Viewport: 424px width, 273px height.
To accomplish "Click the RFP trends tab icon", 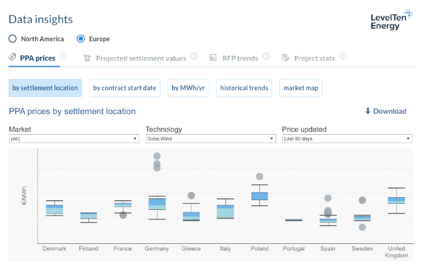I will click(x=213, y=58).
